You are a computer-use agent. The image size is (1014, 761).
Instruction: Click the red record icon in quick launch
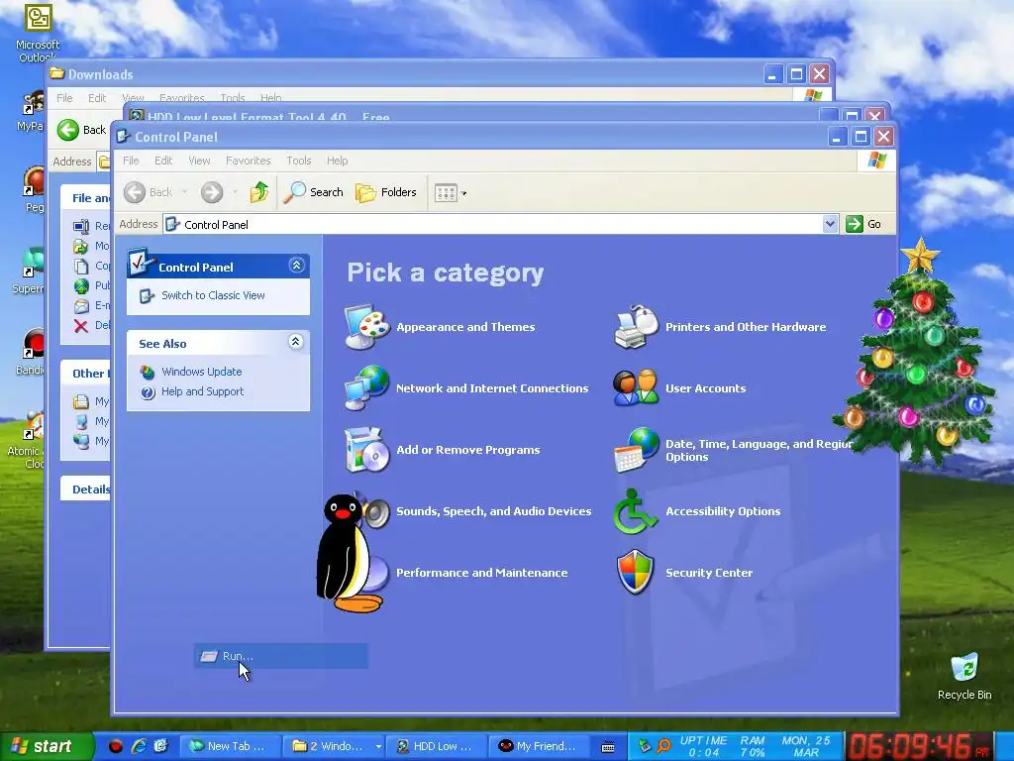(116, 746)
